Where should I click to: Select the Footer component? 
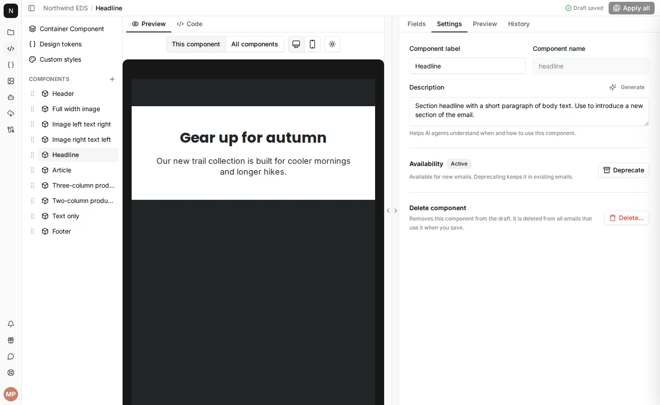(x=78, y=231)
